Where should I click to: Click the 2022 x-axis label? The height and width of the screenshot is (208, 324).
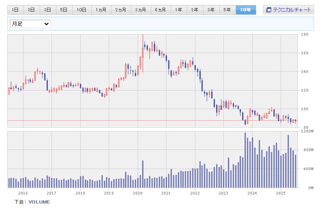pyautogui.click(x=195, y=193)
